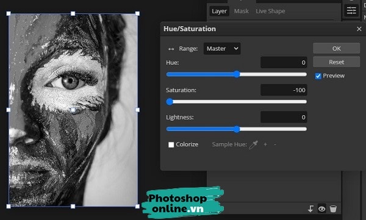Switch to the Live Shape tab
366x220 pixels.
(x=270, y=11)
